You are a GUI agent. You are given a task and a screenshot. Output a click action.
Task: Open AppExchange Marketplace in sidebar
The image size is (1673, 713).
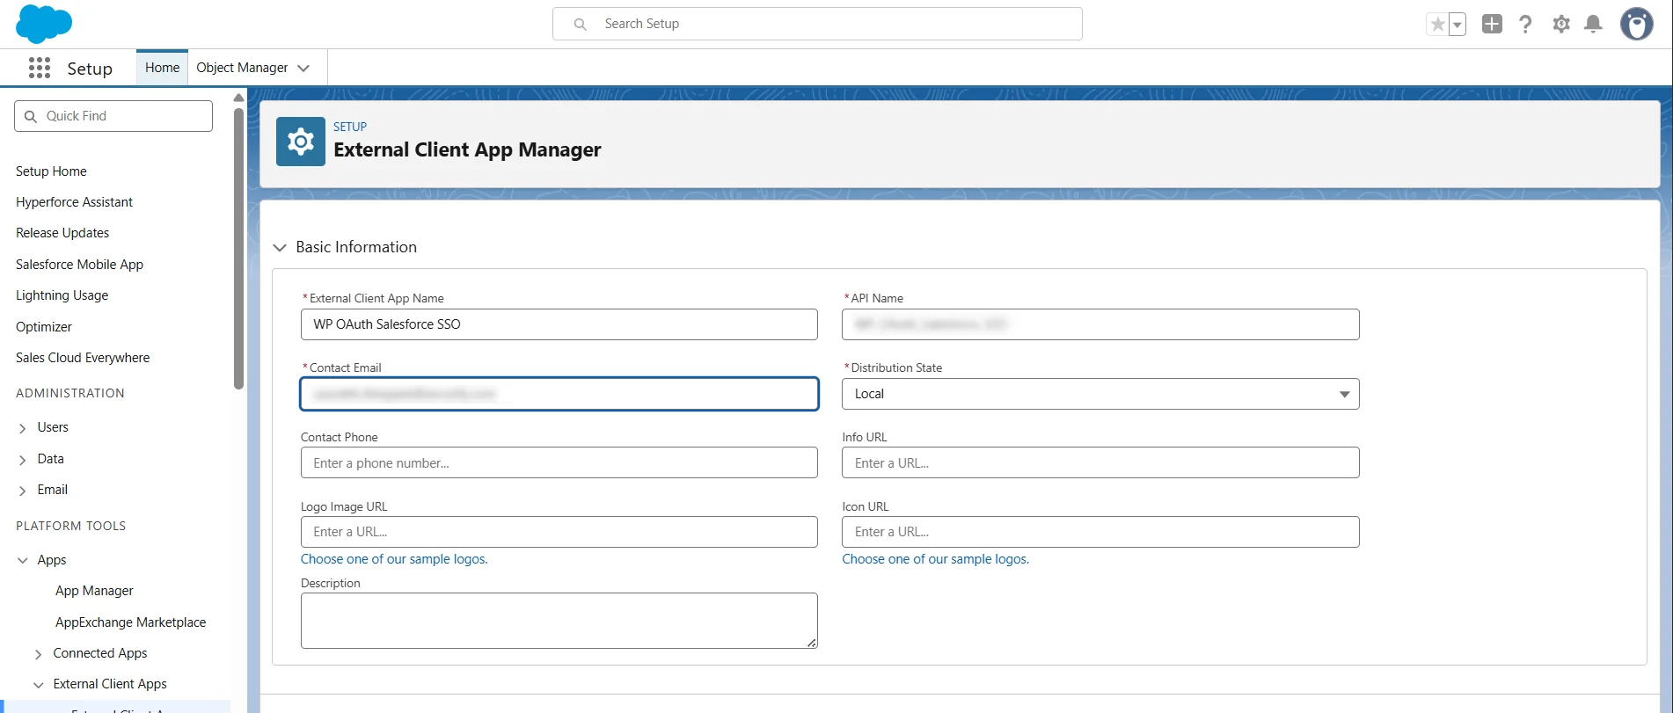130,622
